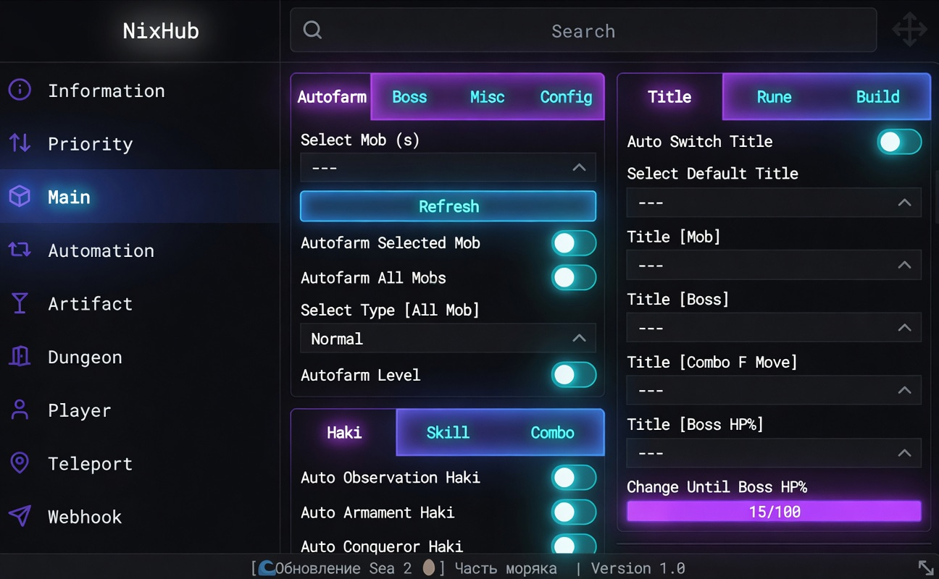Open Automation via its loop arrows icon

point(20,250)
